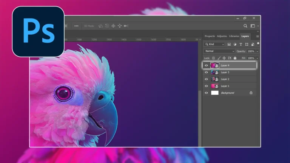Screen dimensions: 290x163
Task: Filter layers by smart objects icon
Action: click(x=253, y=45)
